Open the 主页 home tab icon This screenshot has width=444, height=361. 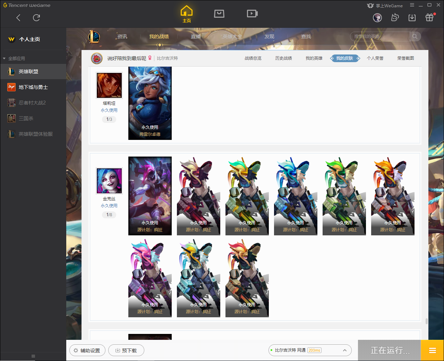tap(187, 14)
